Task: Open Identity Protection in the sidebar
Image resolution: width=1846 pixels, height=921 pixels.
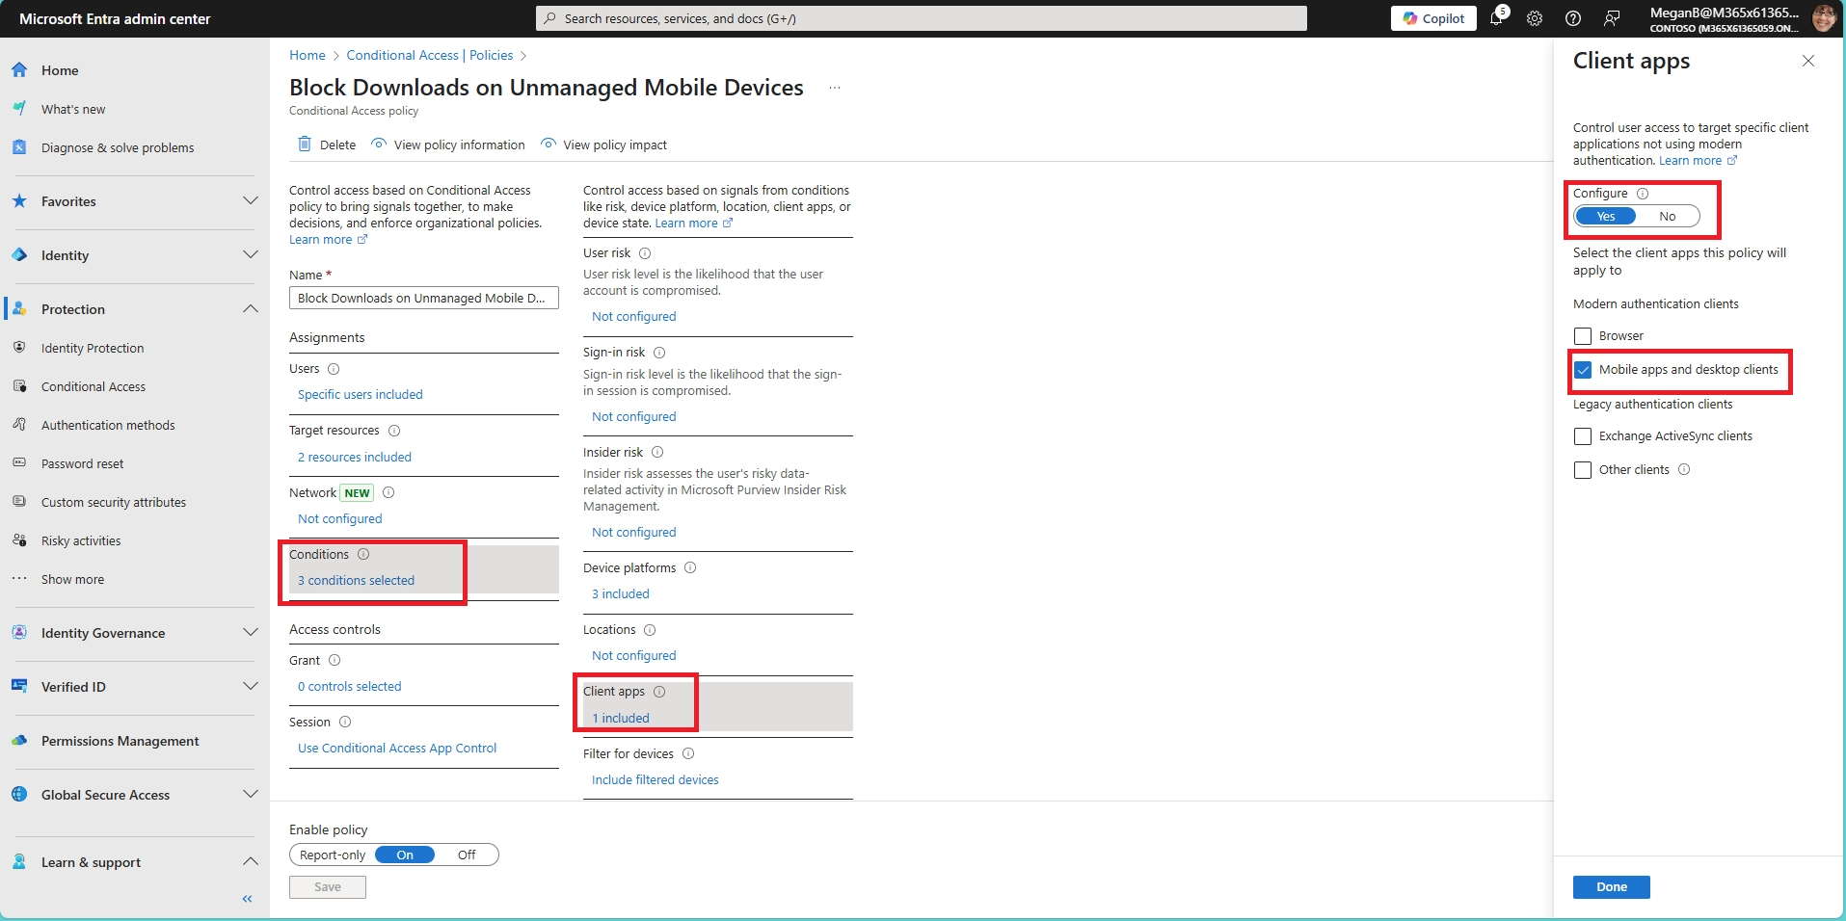Action: (93, 348)
